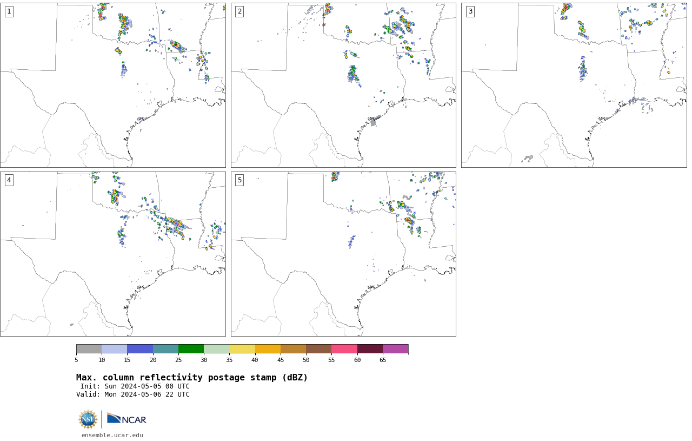Open ensemble member 5 postage stamp map
Viewport: 692px width, 441px height.
pyautogui.click(x=343, y=254)
